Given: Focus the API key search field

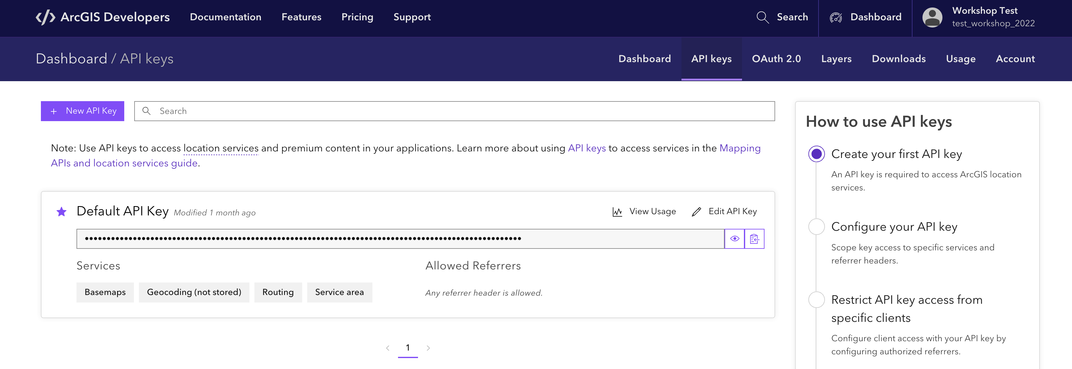Looking at the screenshot, I should 455,111.
